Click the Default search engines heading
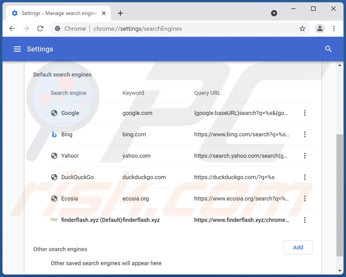 click(62, 75)
